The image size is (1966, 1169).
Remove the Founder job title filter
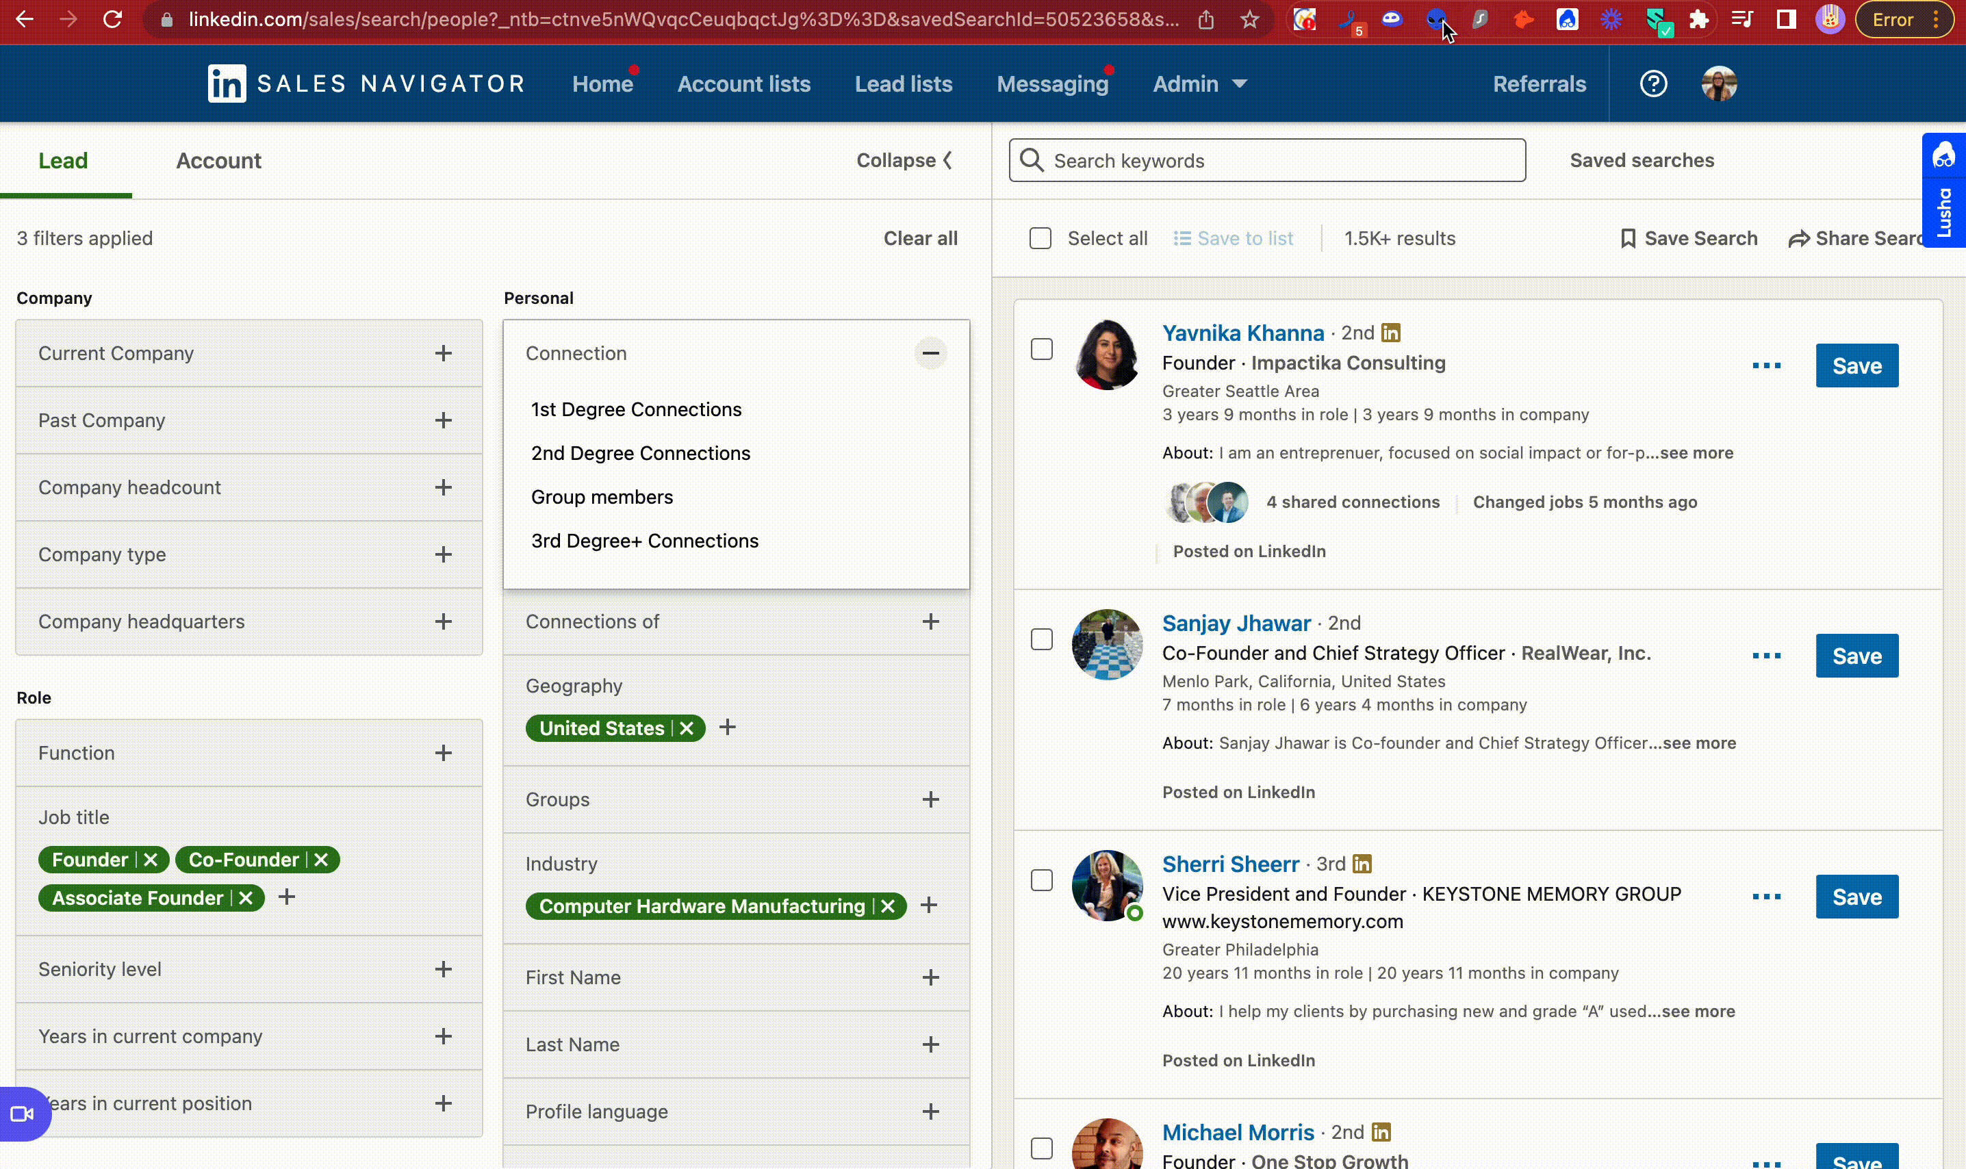pyautogui.click(x=151, y=860)
